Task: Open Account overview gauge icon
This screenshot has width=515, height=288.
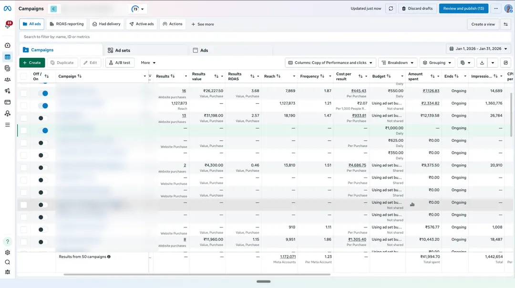Action: click(8, 45)
